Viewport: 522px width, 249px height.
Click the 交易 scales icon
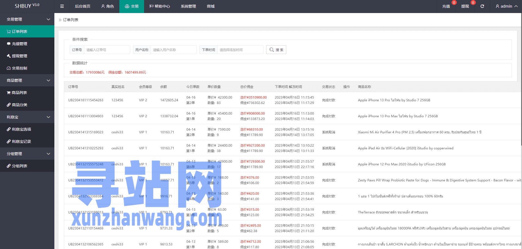coord(127,6)
